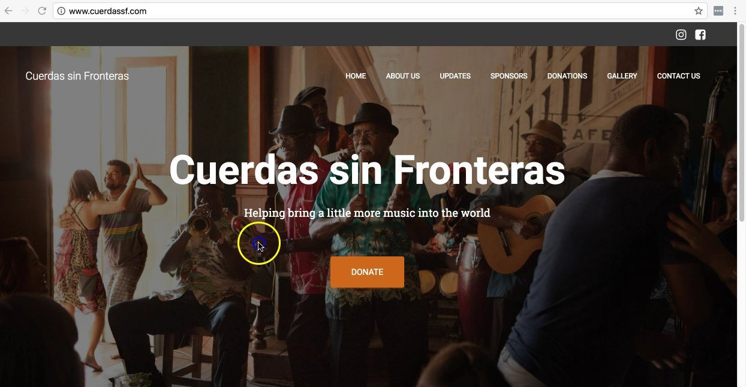View the site information icon
This screenshot has height=387, width=746.
61,11
